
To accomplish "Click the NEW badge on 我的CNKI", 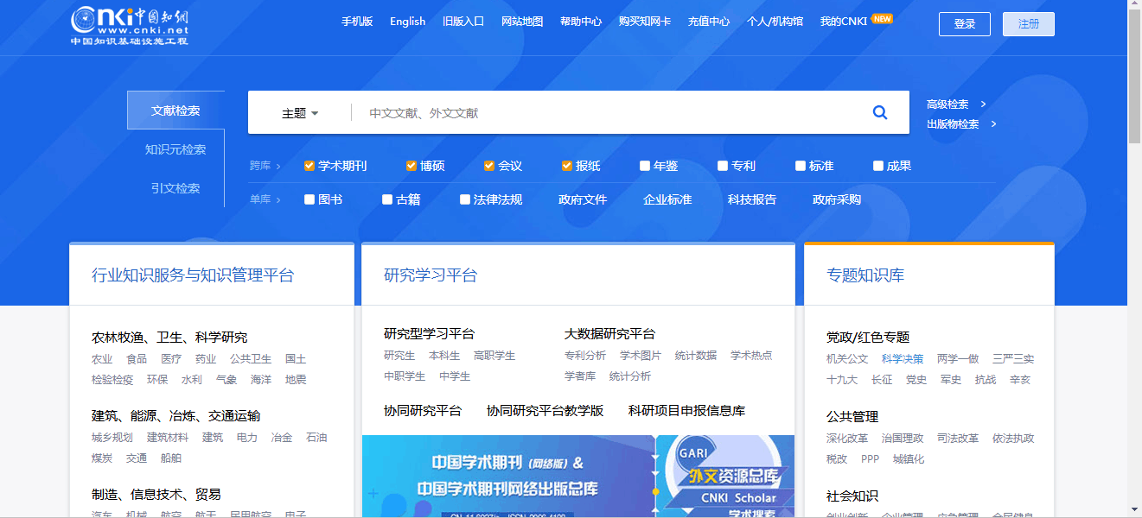I will (882, 18).
